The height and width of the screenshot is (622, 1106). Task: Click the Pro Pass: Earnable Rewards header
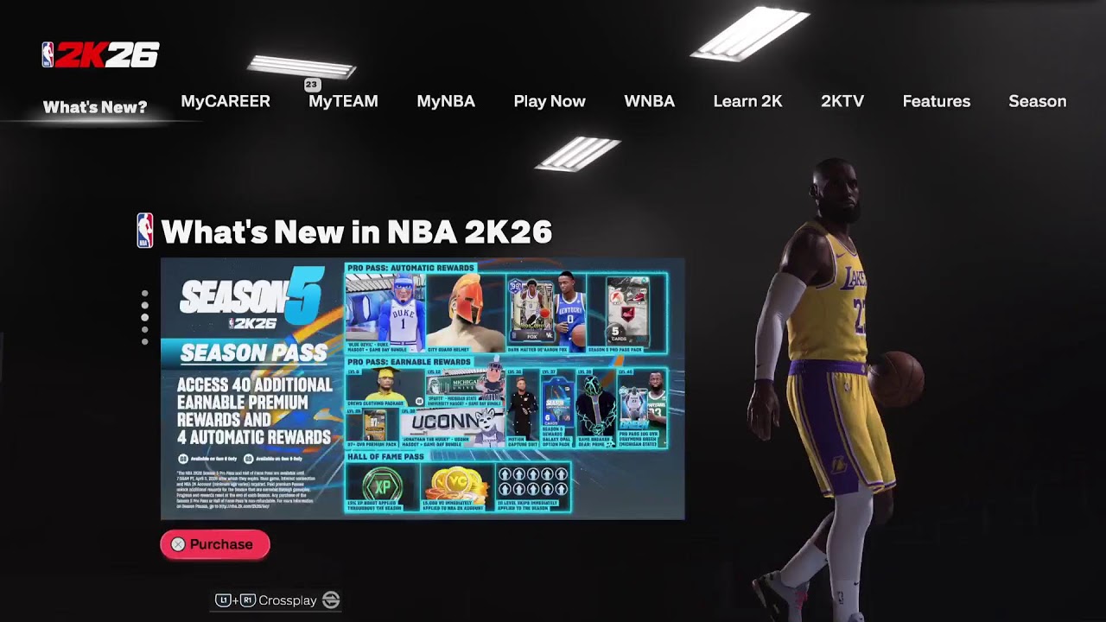(x=409, y=362)
